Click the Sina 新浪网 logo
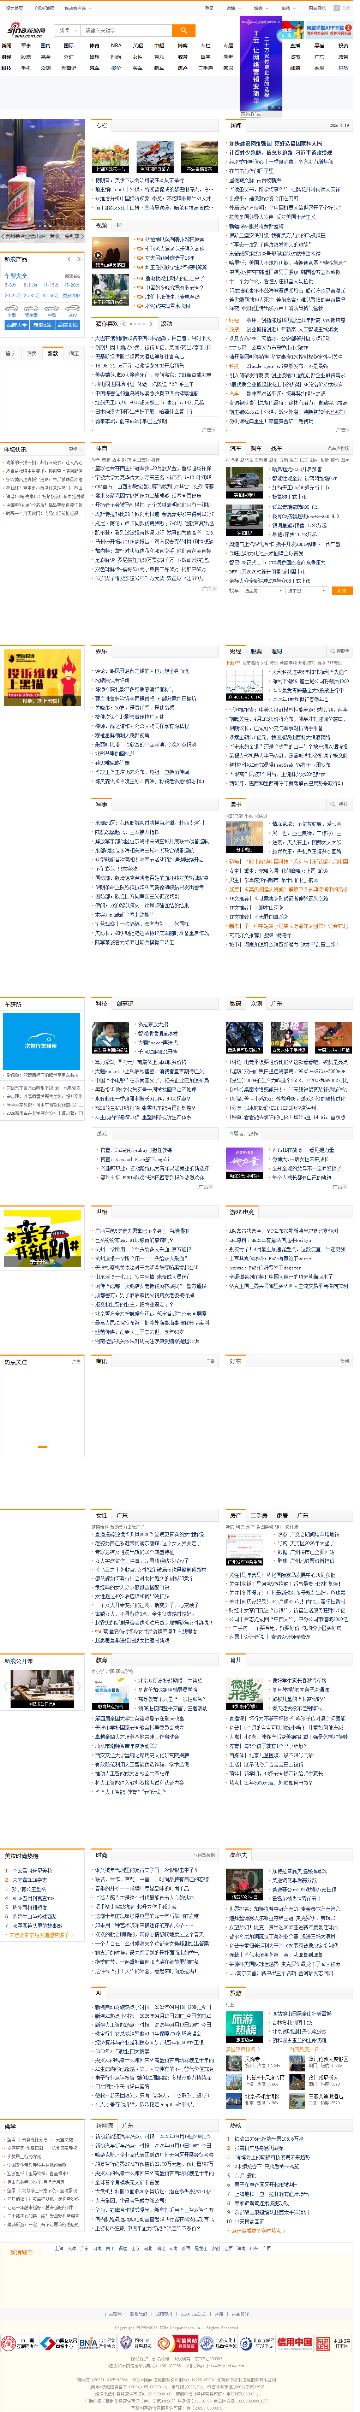Screen dimensions: 360x2412 point(25,31)
